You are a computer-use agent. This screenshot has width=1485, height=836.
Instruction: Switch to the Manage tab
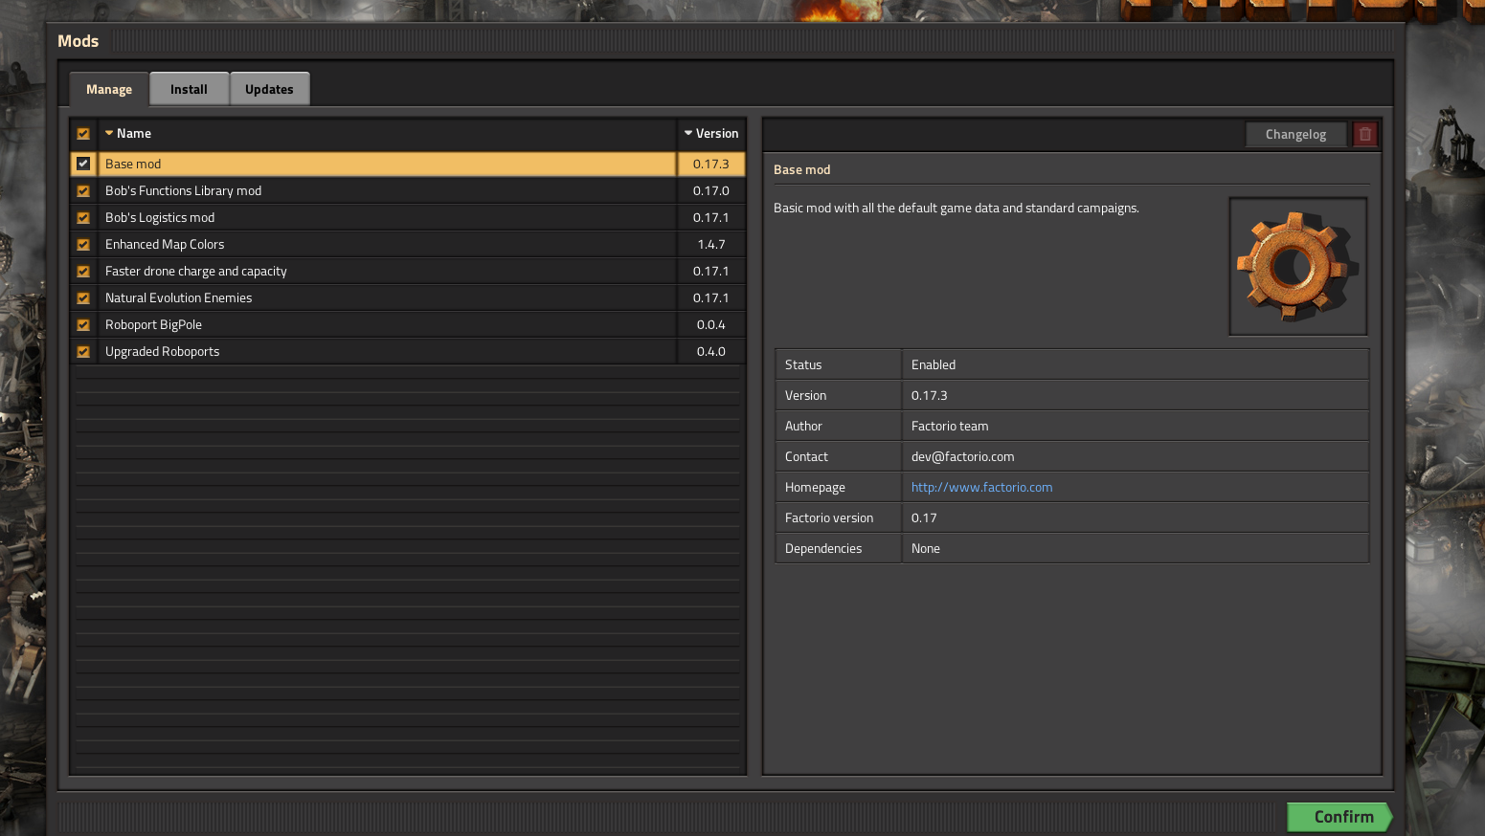[x=109, y=89]
